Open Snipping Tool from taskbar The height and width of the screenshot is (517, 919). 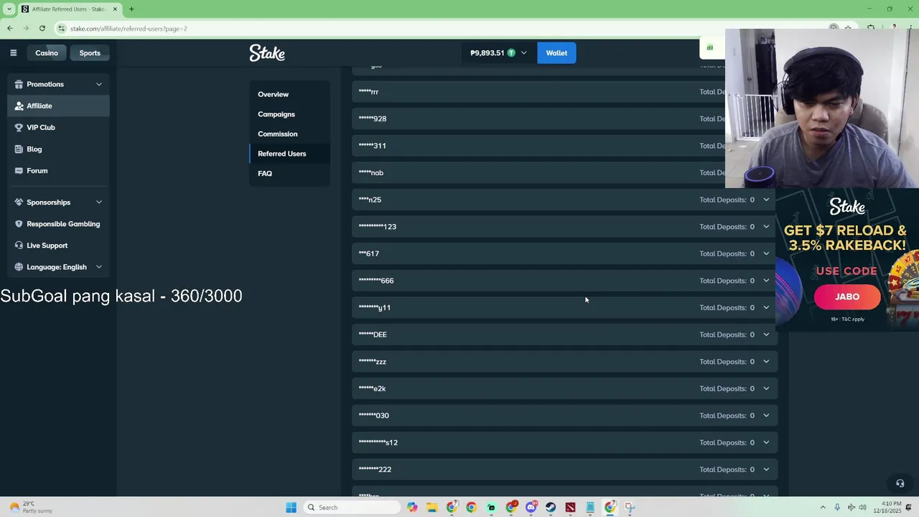(630, 507)
